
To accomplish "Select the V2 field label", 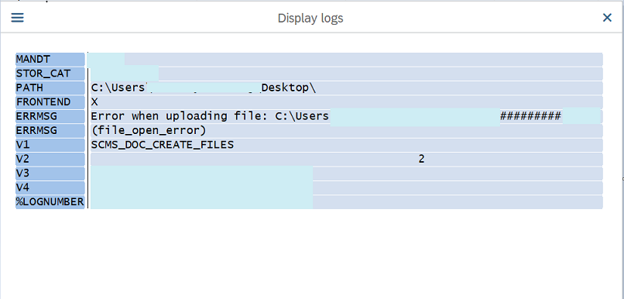I will [50, 160].
